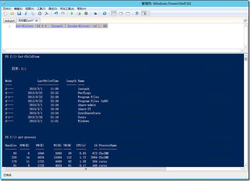Screen dimensions: 250x181
Task: Click the PowerShell ISE title bar icon
Action: tap(3, 3)
